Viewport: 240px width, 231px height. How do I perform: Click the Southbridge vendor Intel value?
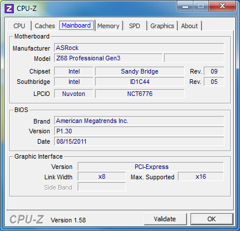pos(74,82)
